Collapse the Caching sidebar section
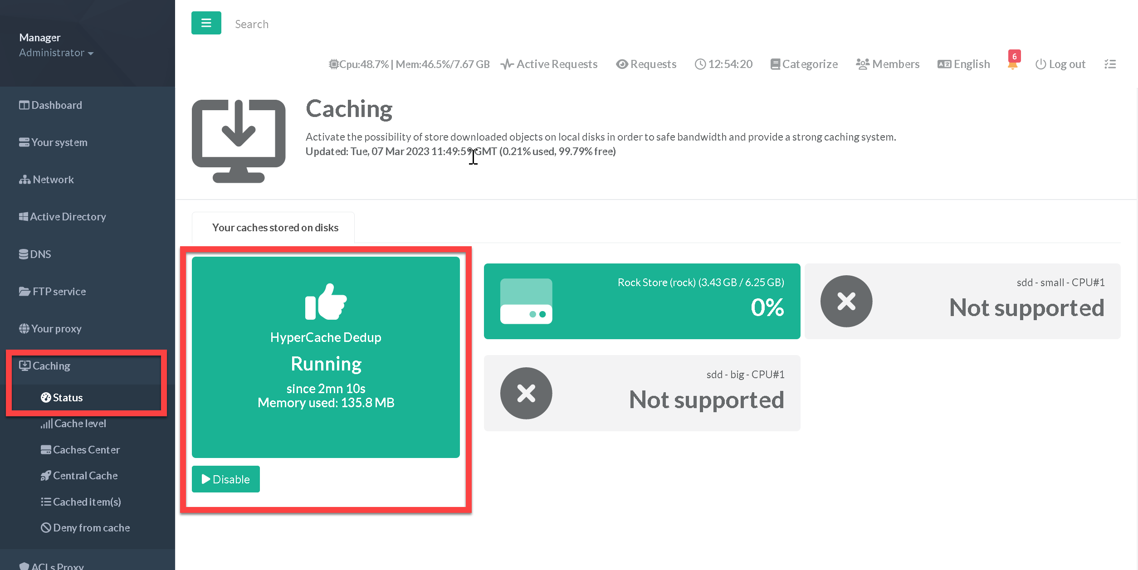Screen dimensions: 1138x570 (x=51, y=366)
